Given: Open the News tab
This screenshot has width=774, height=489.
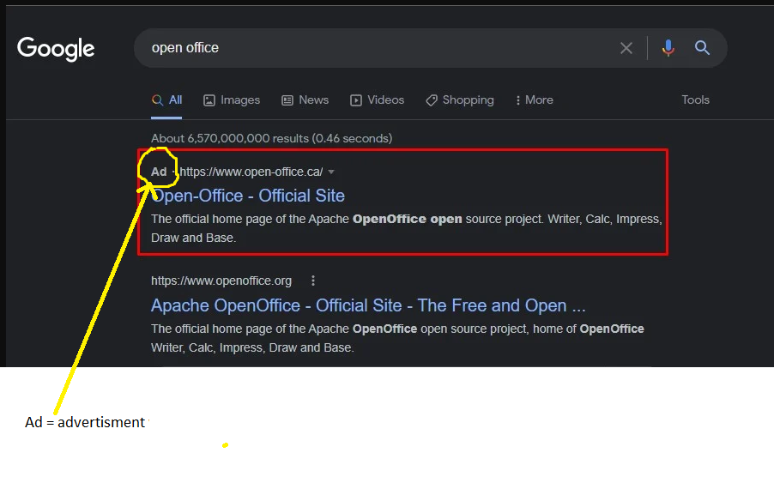Looking at the screenshot, I should (x=305, y=100).
